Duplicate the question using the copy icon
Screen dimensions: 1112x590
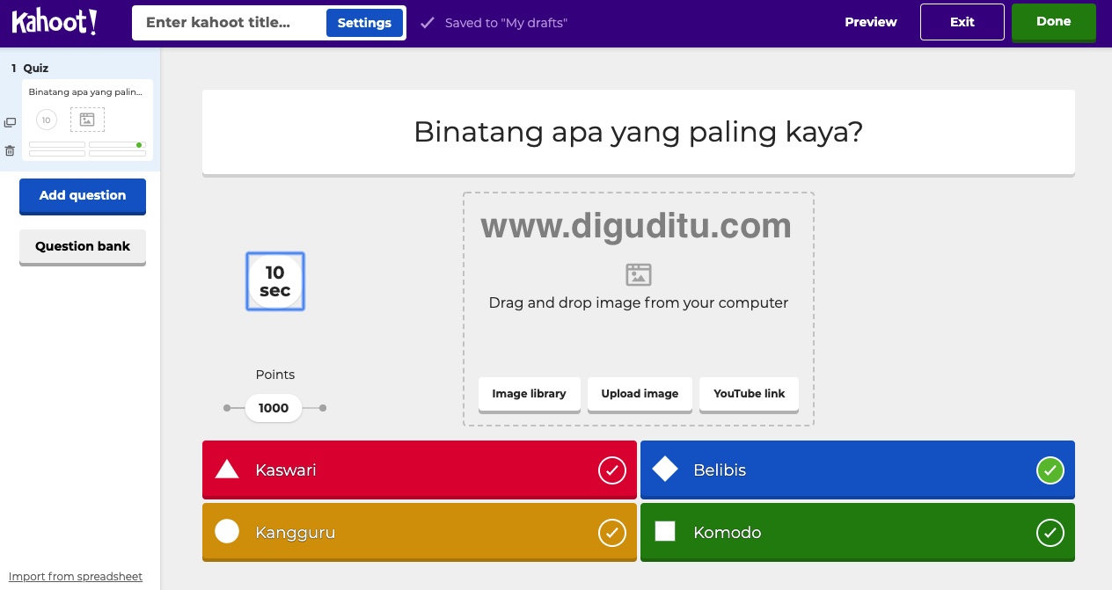(x=10, y=122)
